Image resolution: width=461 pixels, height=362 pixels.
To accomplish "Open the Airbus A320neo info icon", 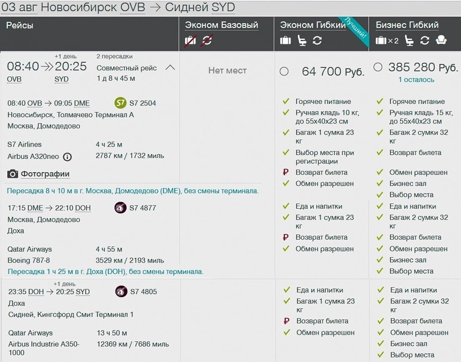I will tap(67, 157).
